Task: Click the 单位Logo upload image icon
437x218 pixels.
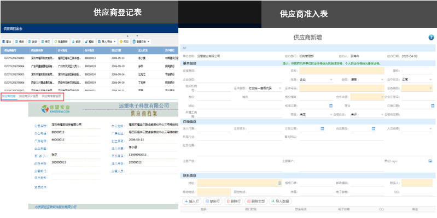Action: 430,161
